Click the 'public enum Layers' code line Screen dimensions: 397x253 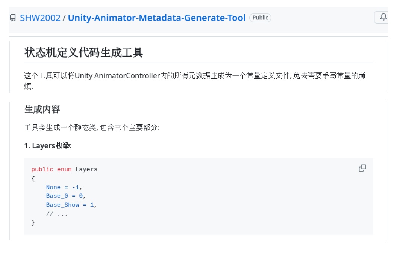(x=64, y=169)
